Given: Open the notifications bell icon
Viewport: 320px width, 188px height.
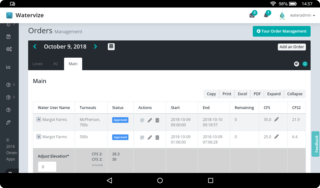Looking at the screenshot, I should pyautogui.click(x=266, y=15).
